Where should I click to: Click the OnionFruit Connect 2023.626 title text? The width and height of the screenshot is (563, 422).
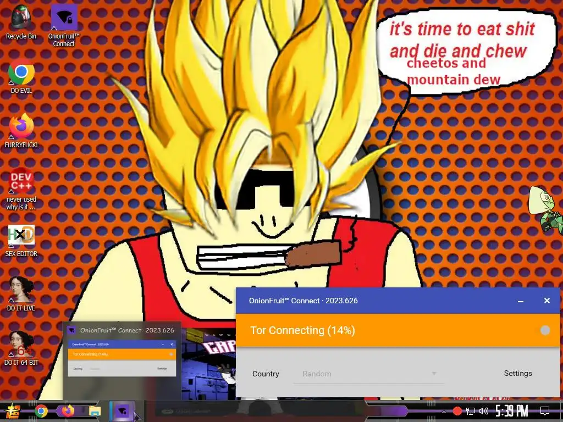303,301
